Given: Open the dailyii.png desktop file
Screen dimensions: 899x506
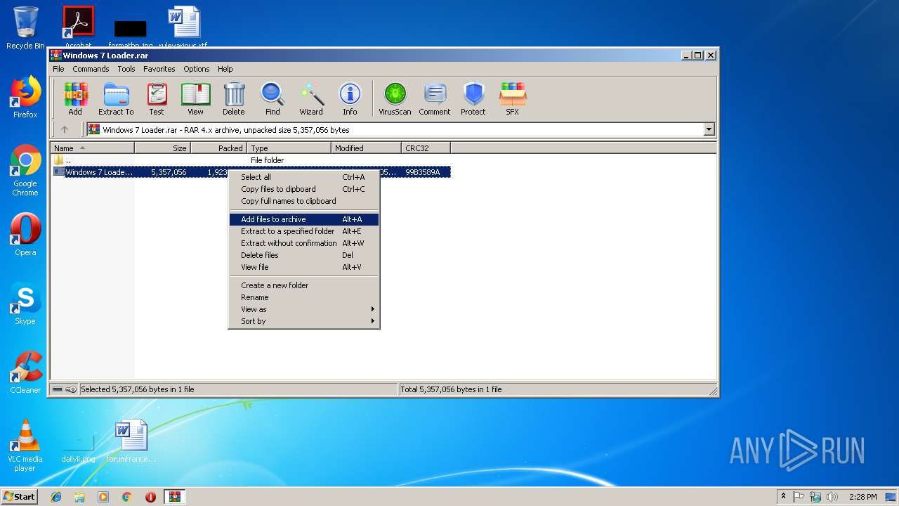Looking at the screenshot, I should [79, 446].
